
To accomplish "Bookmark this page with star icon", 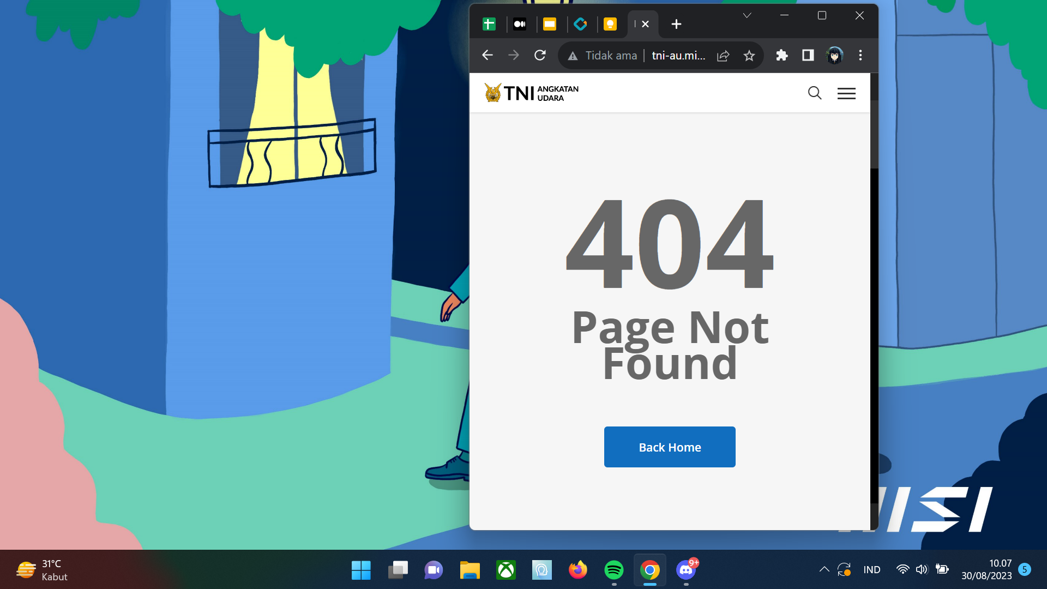I will 749,56.
